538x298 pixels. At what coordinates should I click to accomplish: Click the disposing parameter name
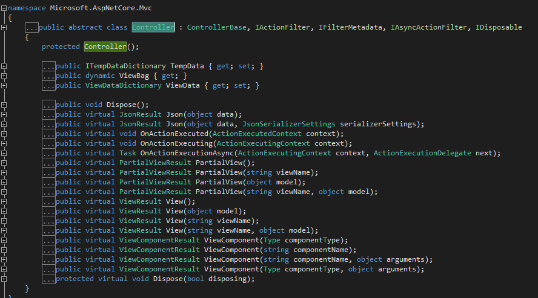[227, 279]
